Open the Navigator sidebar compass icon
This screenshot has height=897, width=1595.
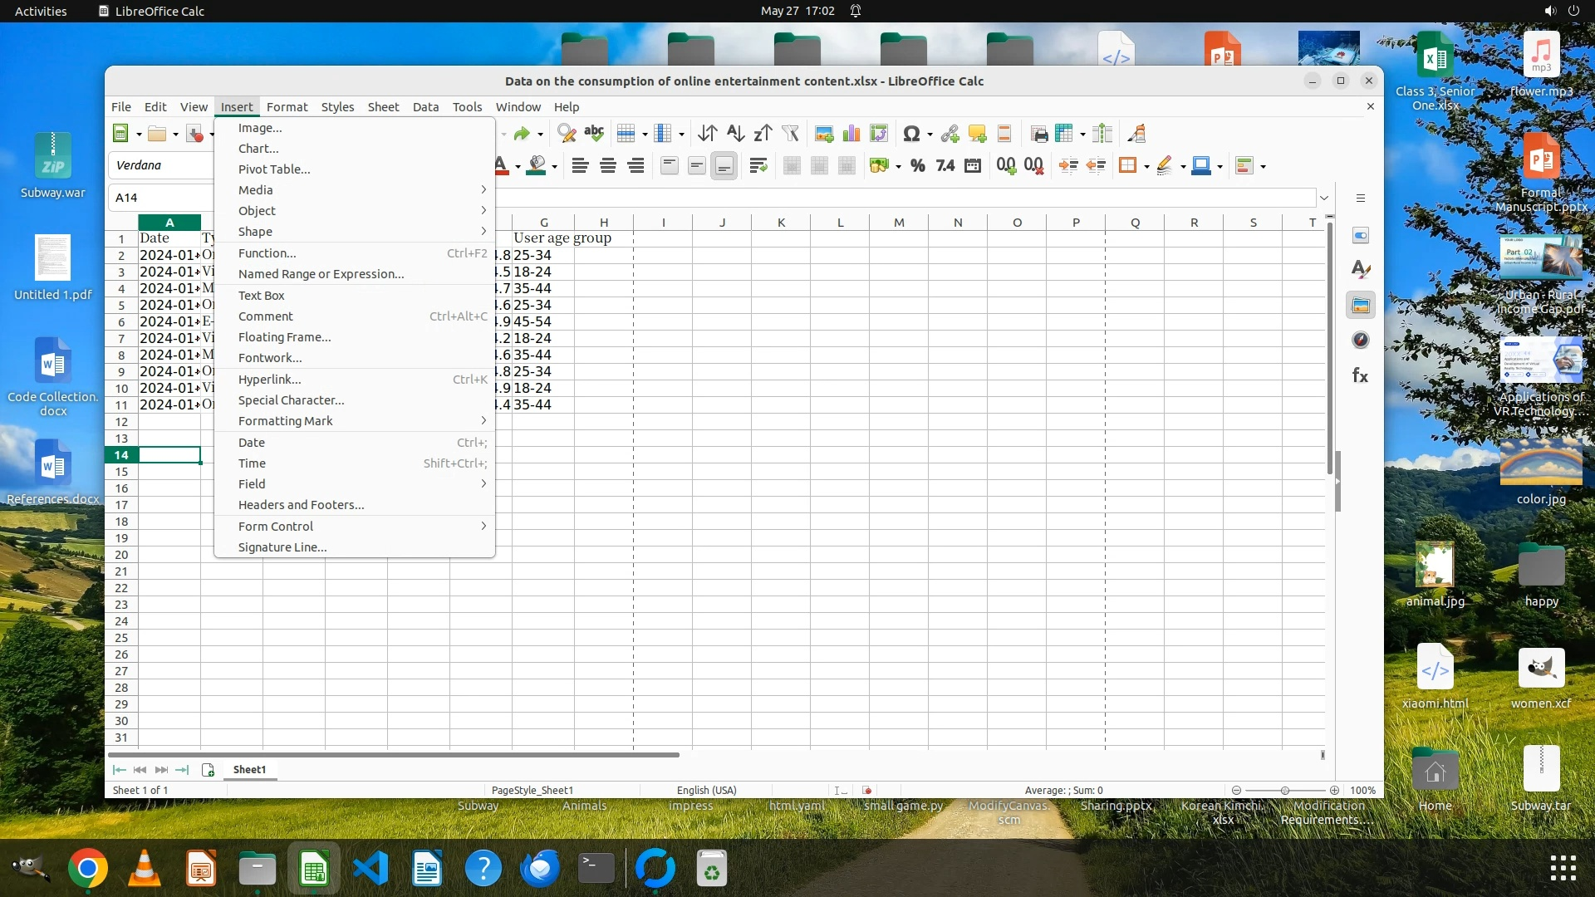click(x=1360, y=340)
